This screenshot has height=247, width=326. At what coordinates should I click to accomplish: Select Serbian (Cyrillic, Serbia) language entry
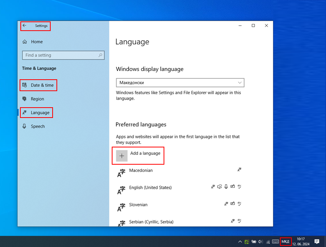pos(151,222)
